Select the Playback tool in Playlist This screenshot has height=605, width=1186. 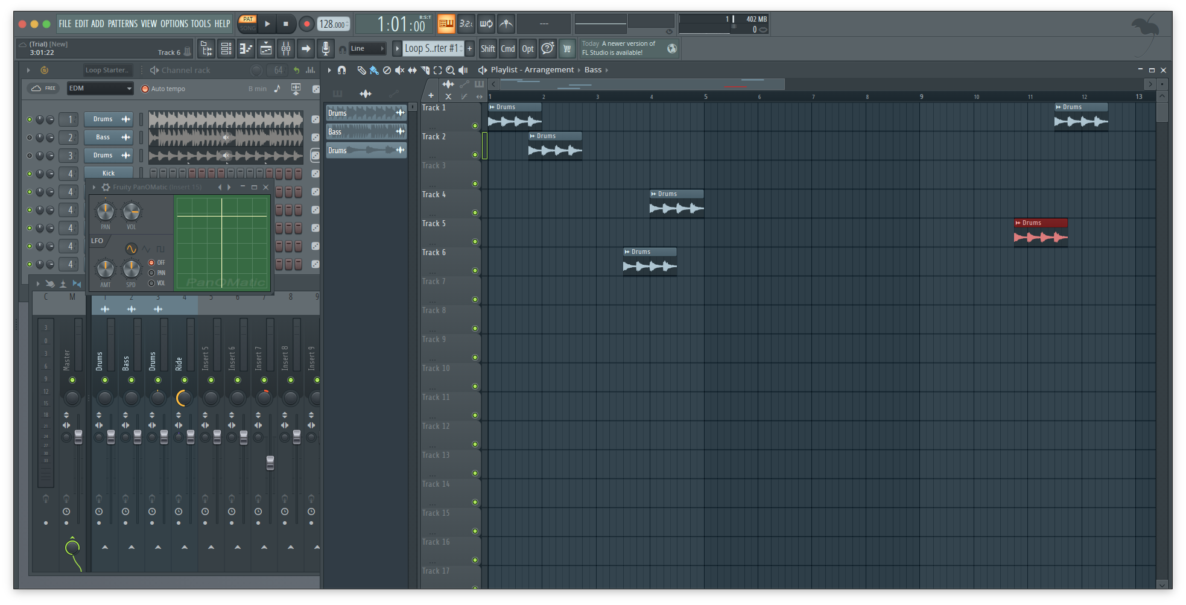tap(463, 71)
